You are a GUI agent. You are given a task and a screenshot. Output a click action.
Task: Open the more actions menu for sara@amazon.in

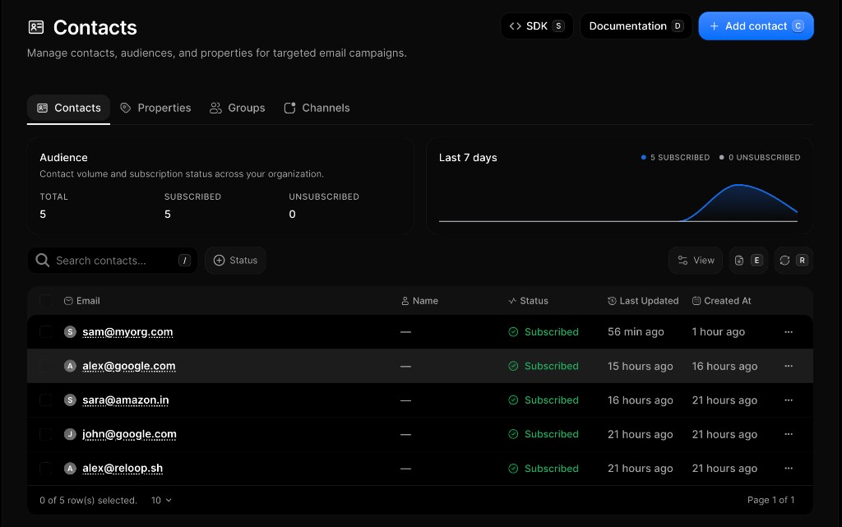click(789, 400)
